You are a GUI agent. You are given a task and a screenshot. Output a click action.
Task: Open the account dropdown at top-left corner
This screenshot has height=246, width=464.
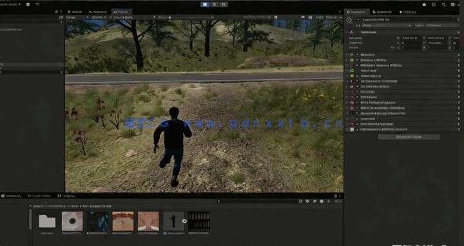(10, 4)
